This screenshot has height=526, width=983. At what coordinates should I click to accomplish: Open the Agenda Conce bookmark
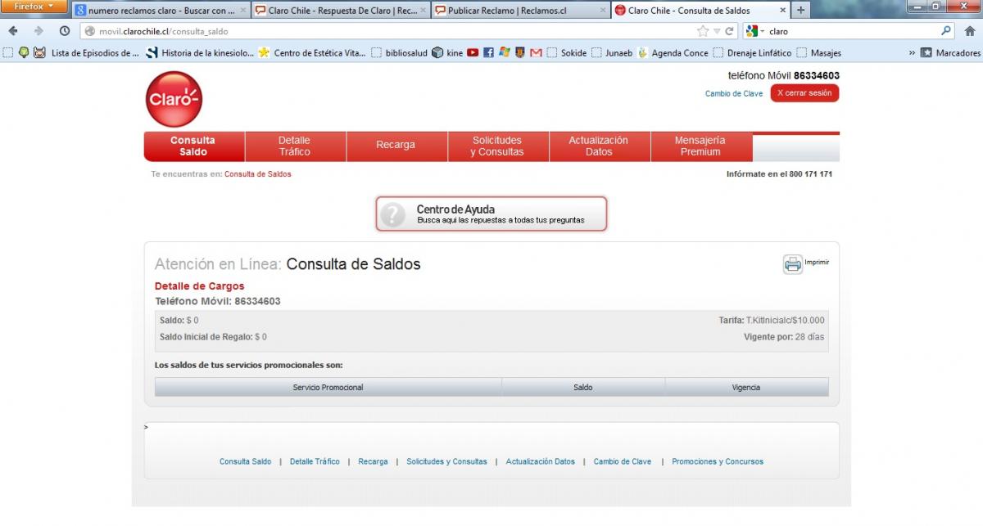click(x=673, y=53)
